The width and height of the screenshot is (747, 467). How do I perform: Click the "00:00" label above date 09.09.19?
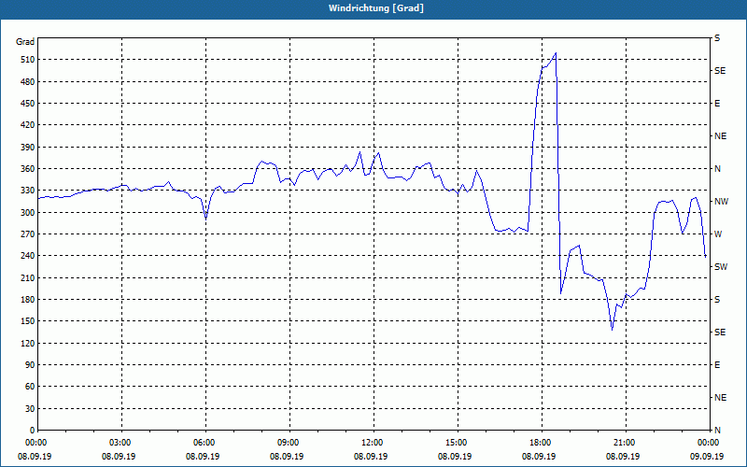[x=708, y=443]
